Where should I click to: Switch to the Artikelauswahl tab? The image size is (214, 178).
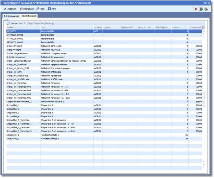tap(11, 16)
